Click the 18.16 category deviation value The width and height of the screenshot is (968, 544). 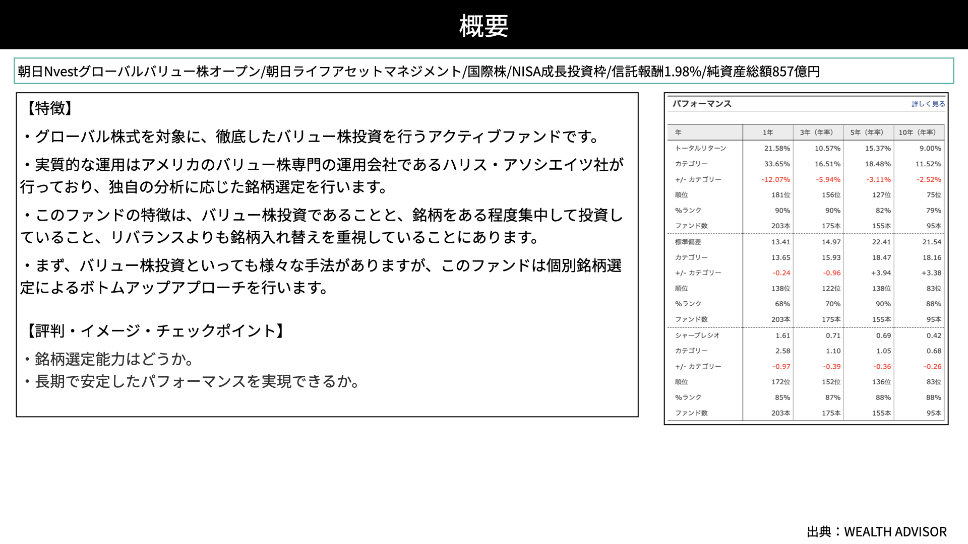coord(932,257)
